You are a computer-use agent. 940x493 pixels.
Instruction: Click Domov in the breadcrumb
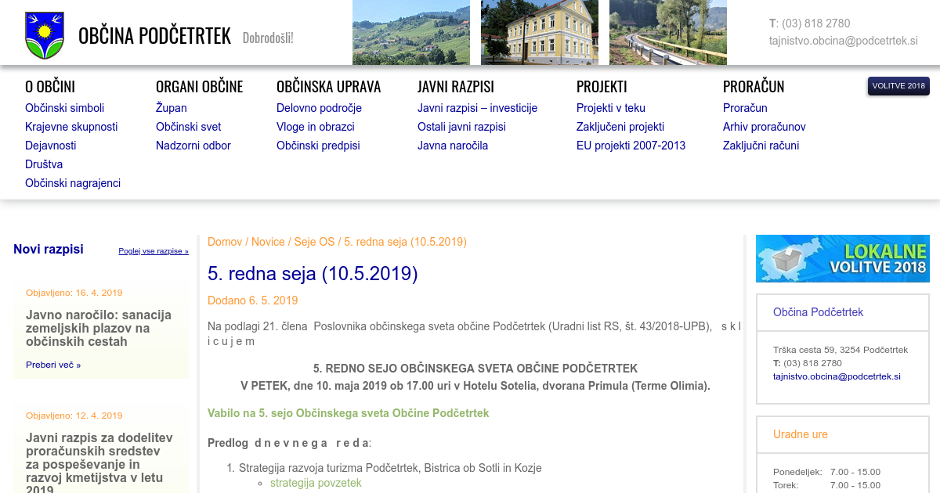pos(225,242)
